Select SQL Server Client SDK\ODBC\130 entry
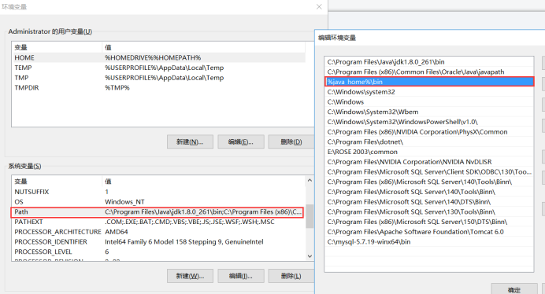The image size is (545, 294). click(429, 172)
